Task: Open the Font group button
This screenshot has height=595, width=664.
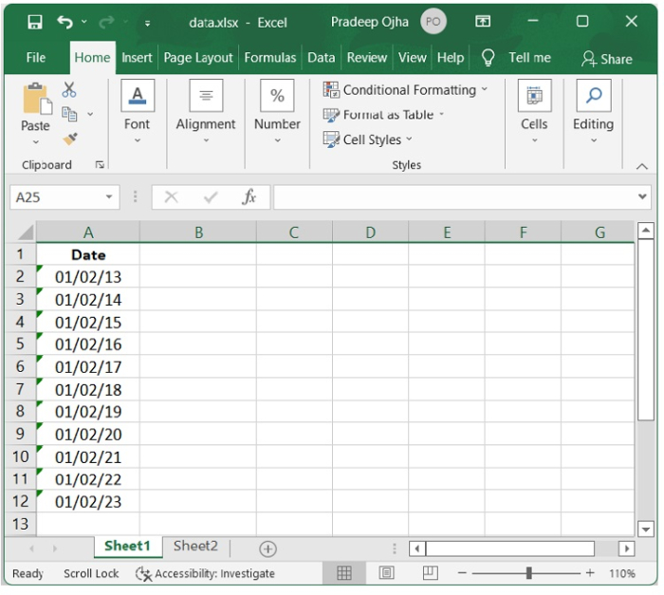Action: click(x=138, y=111)
